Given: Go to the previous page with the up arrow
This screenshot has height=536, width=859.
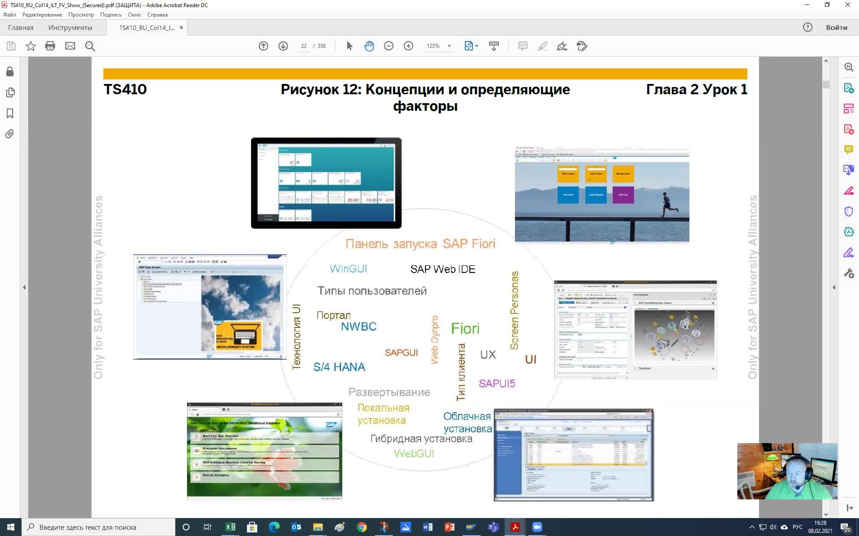Looking at the screenshot, I should point(264,46).
